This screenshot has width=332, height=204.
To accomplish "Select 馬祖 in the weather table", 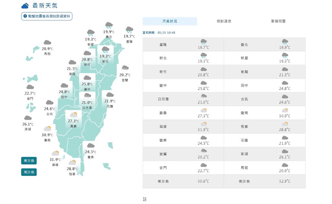I will click(244, 168).
